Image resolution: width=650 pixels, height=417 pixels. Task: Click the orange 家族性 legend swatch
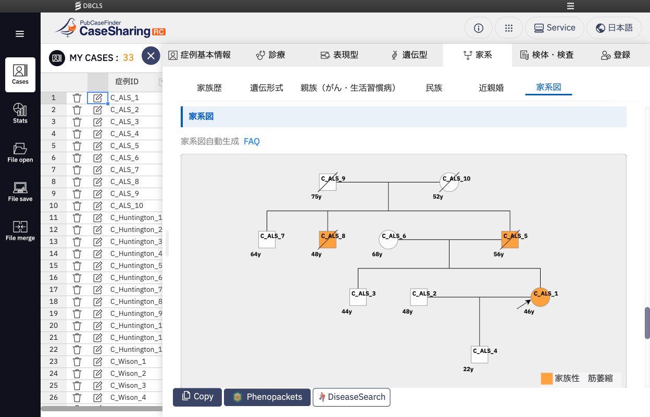[546, 378]
